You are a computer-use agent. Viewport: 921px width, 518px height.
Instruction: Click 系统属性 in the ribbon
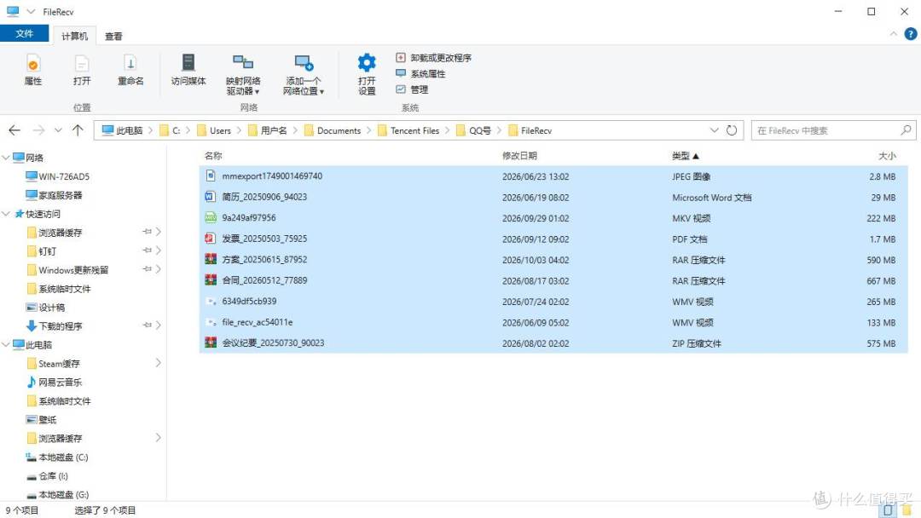click(420, 73)
